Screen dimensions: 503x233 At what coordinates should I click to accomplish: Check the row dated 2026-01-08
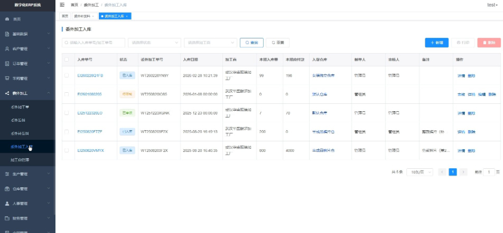67,94
